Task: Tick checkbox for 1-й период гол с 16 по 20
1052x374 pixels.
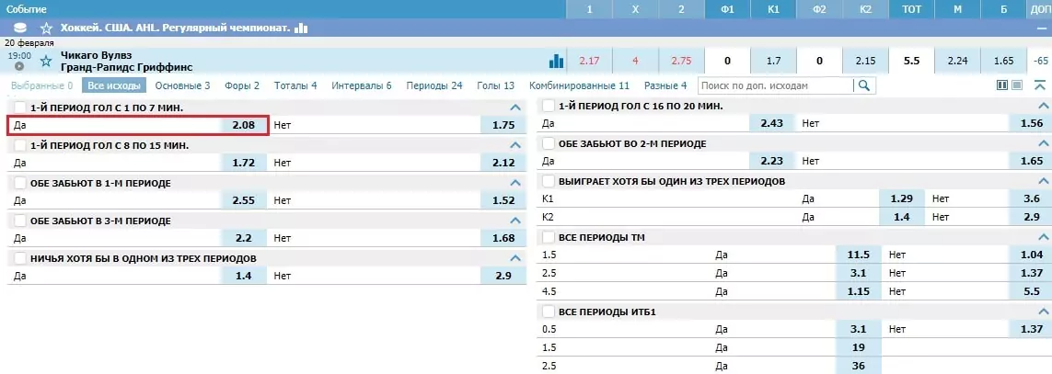Action: pyautogui.click(x=549, y=106)
